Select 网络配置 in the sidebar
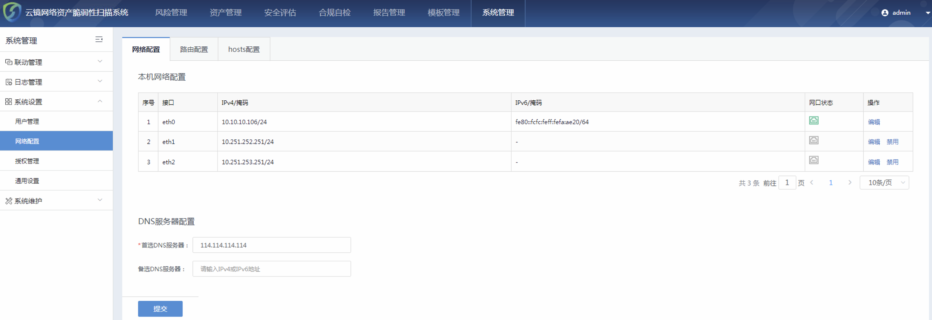Viewport: 932px width, 320px height. coord(56,141)
